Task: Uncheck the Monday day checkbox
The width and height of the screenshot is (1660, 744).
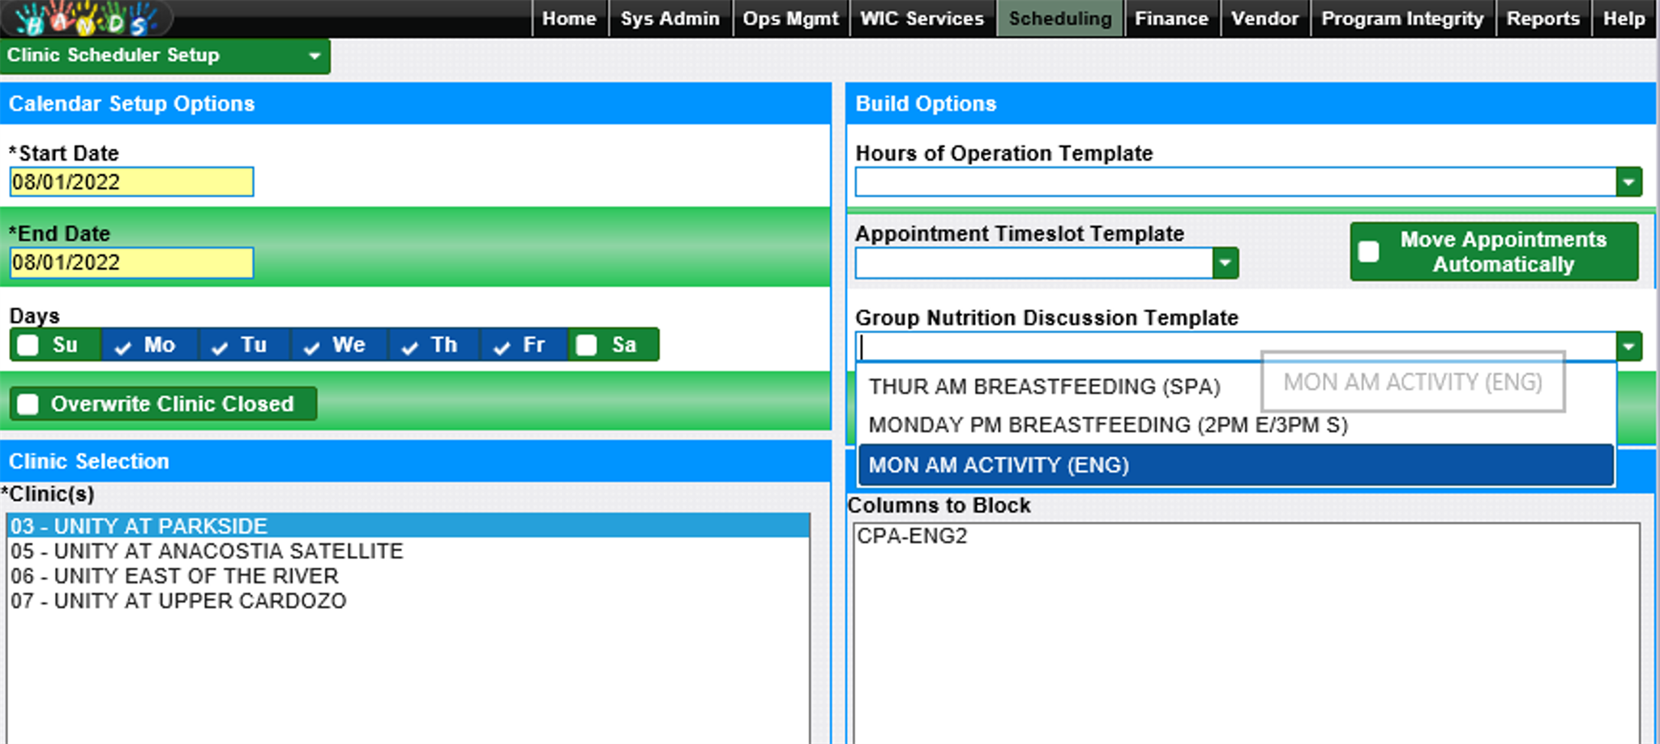Action: [x=123, y=346]
